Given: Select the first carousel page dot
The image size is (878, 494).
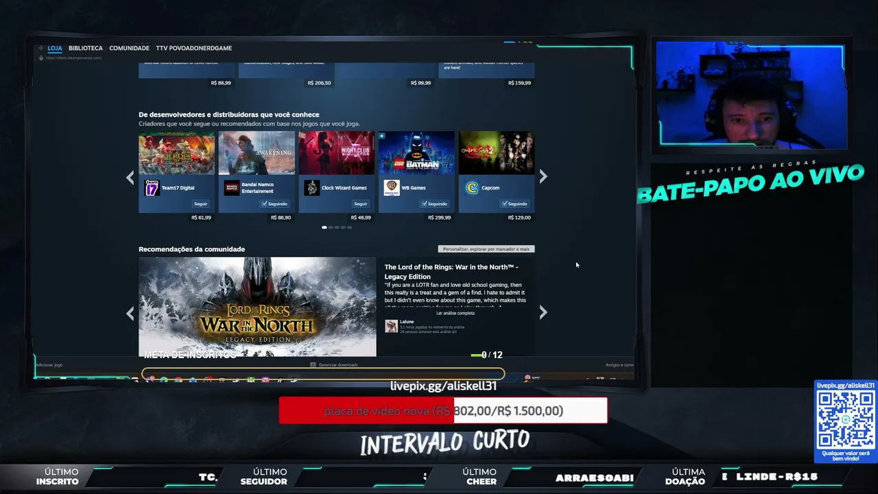Looking at the screenshot, I should click(324, 227).
